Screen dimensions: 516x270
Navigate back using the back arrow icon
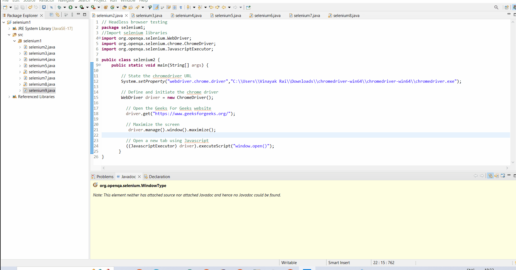(x=224, y=7)
